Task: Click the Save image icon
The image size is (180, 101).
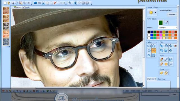Action: tap(21, 3)
